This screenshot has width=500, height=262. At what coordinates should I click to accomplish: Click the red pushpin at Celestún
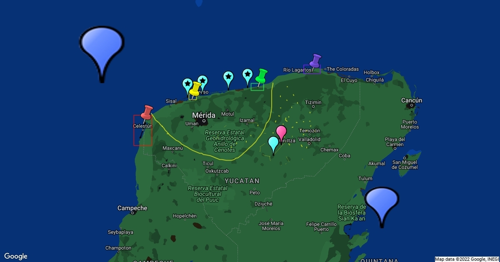(x=146, y=112)
